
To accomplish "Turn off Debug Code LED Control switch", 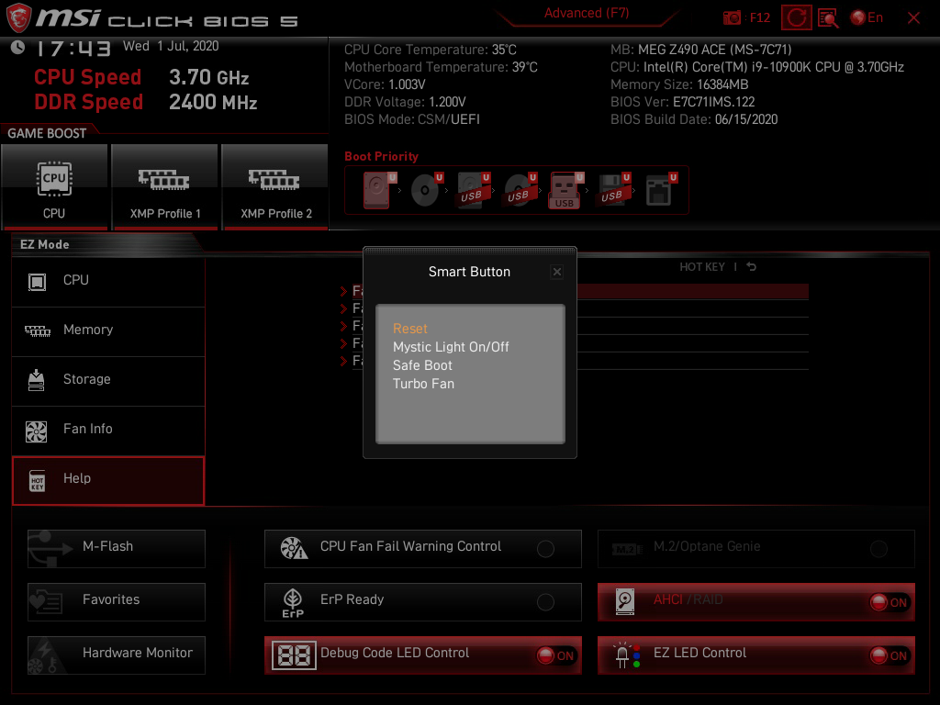I will click(x=556, y=655).
